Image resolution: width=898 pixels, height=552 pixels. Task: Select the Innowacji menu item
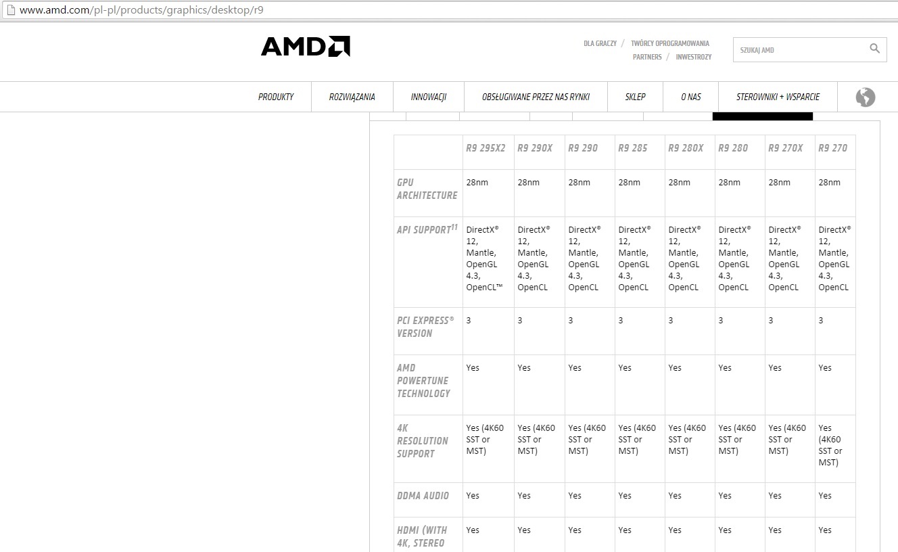point(429,97)
